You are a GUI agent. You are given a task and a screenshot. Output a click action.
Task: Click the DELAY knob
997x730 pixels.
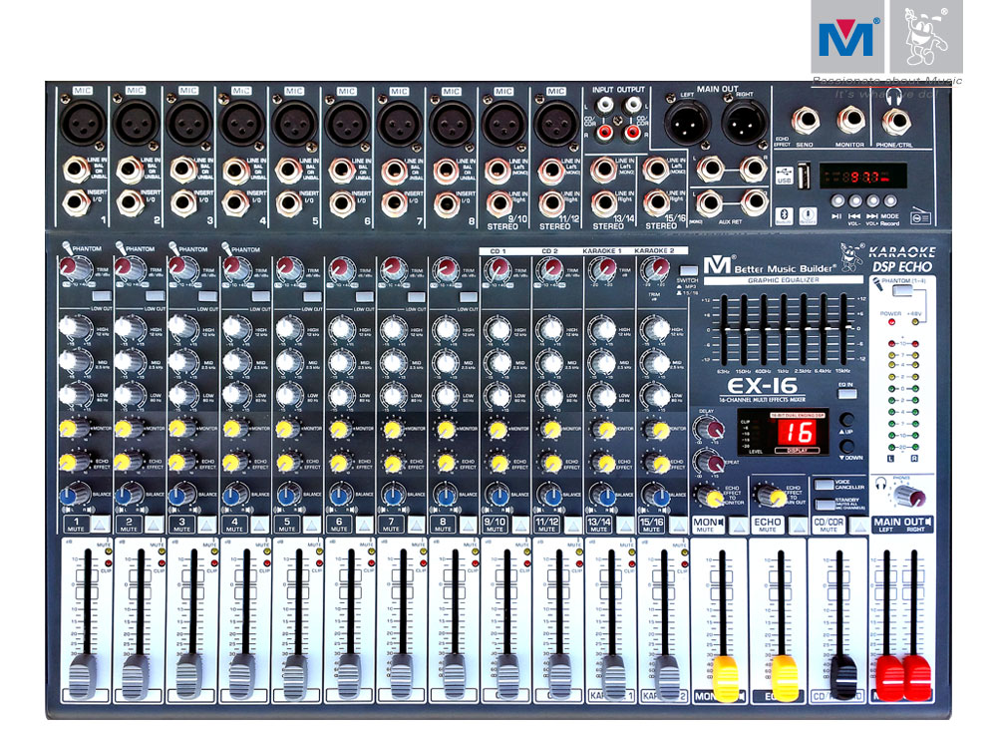tap(710, 429)
